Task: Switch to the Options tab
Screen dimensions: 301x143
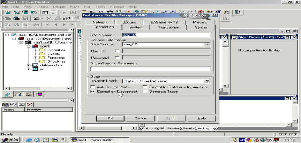Action: click(129, 22)
